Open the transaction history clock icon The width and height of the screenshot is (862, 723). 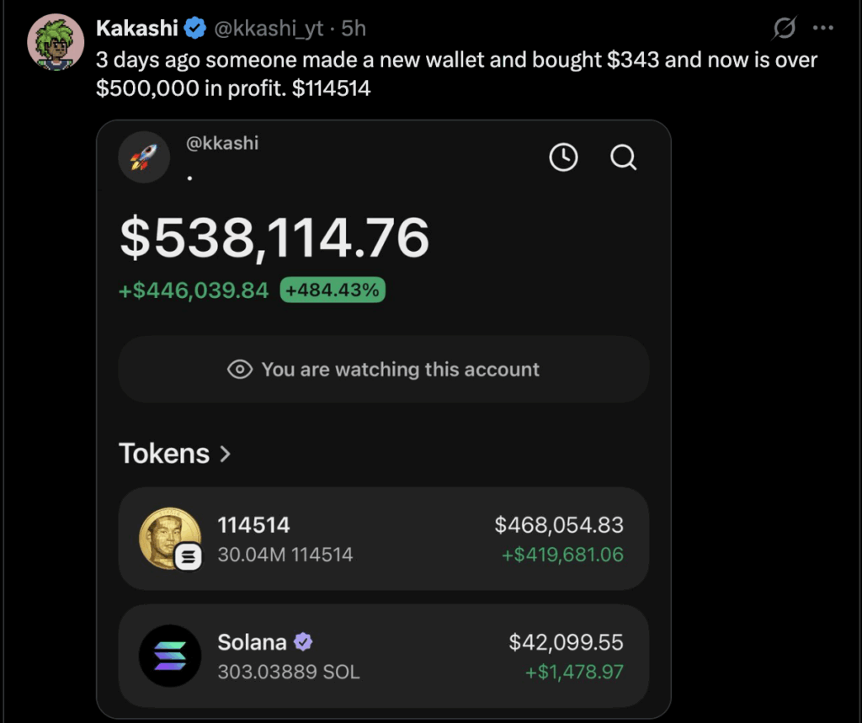(x=563, y=157)
